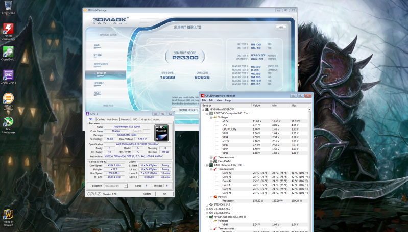Click the Core Voltage 1.464 V field
This screenshot has height=232, width=408.
coord(142,139)
